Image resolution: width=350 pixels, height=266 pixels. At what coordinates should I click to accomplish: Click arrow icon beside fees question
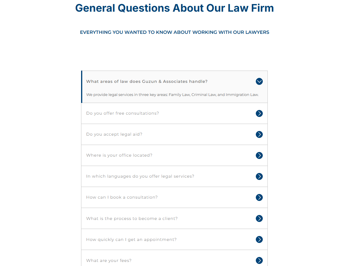click(259, 260)
